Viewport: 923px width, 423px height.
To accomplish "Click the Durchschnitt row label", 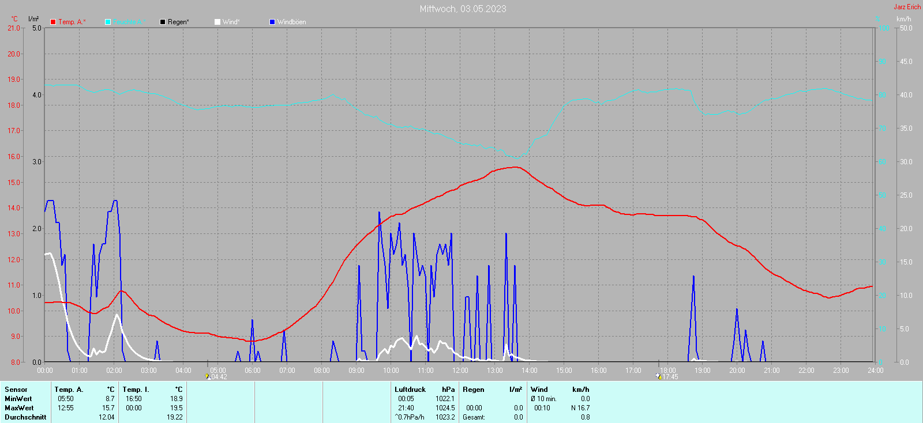I will coord(25,417).
